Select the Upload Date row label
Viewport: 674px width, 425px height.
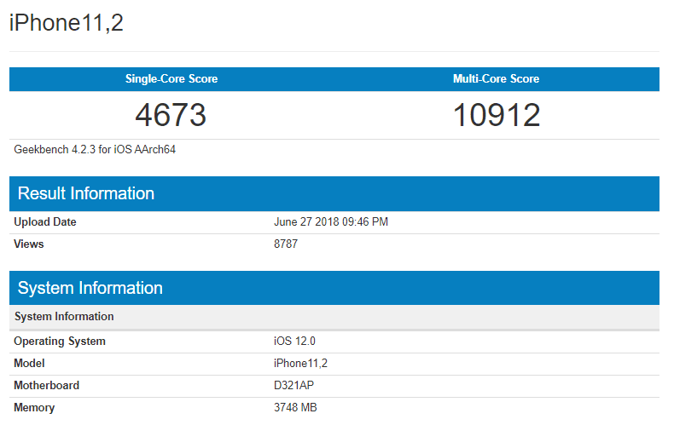45,222
